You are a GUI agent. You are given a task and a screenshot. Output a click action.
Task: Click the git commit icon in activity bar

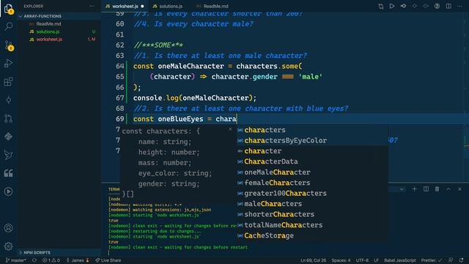click(9, 100)
